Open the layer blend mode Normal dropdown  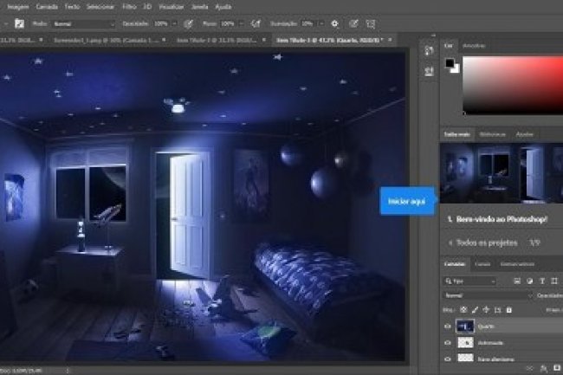click(485, 294)
